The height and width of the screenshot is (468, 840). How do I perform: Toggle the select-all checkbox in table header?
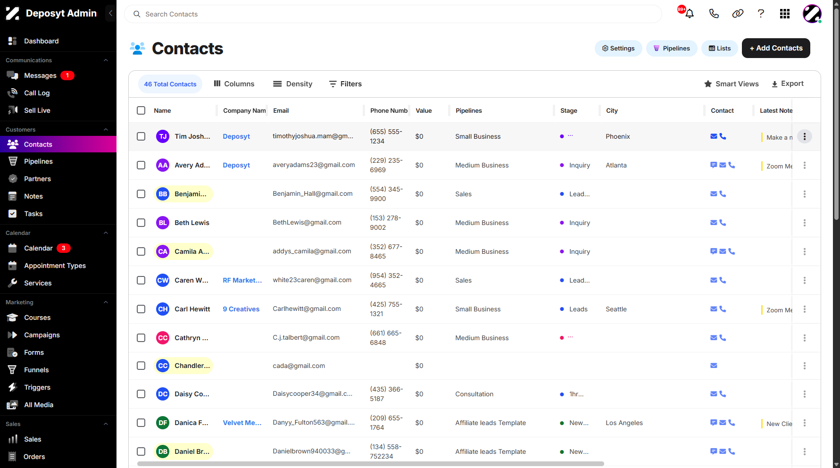pyautogui.click(x=141, y=110)
